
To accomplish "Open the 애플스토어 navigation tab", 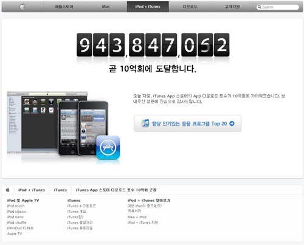I will click(64, 7).
